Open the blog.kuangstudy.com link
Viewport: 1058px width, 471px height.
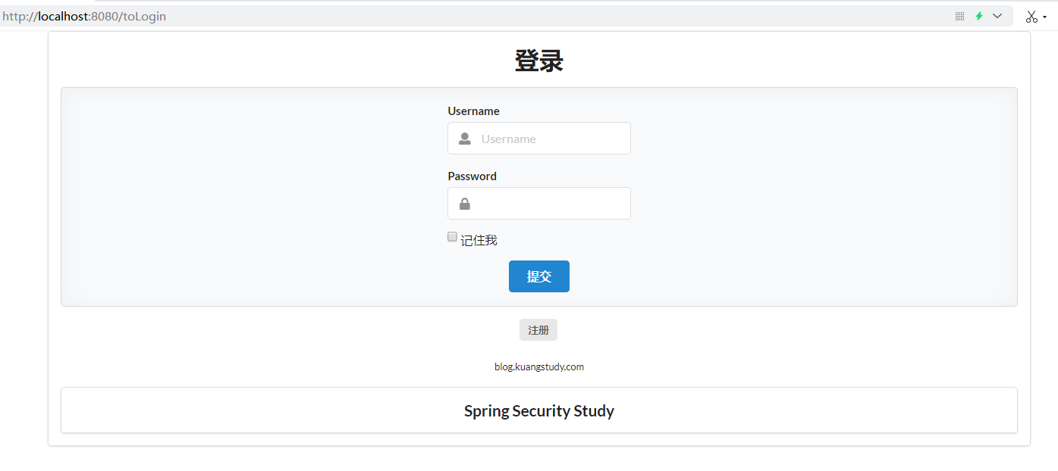point(539,367)
